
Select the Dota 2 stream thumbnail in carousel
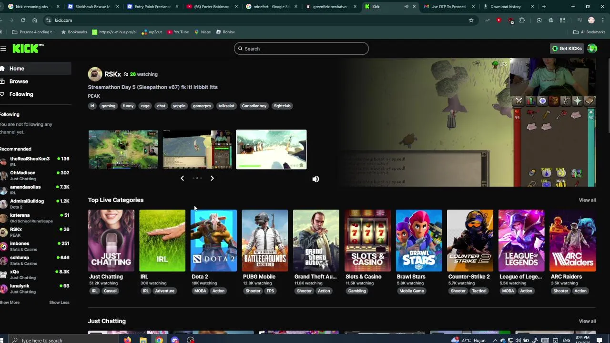pos(123,150)
